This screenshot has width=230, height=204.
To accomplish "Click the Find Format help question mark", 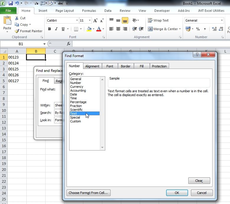I will tap(197, 55).
